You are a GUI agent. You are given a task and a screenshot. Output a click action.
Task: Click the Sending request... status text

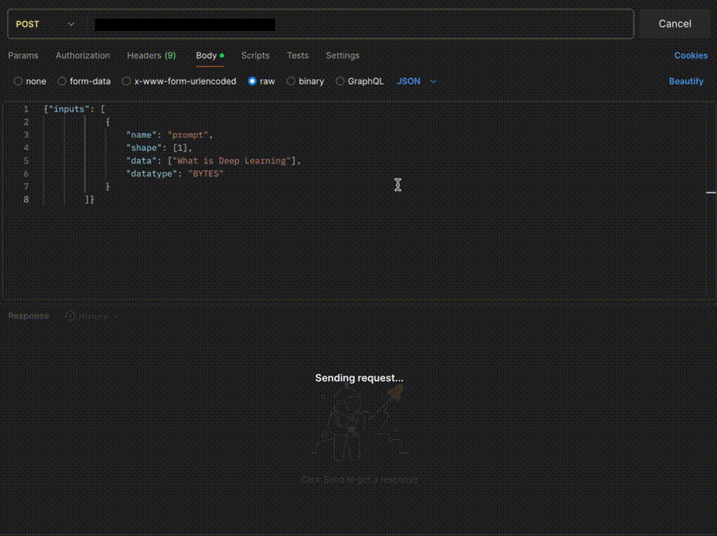(x=359, y=378)
